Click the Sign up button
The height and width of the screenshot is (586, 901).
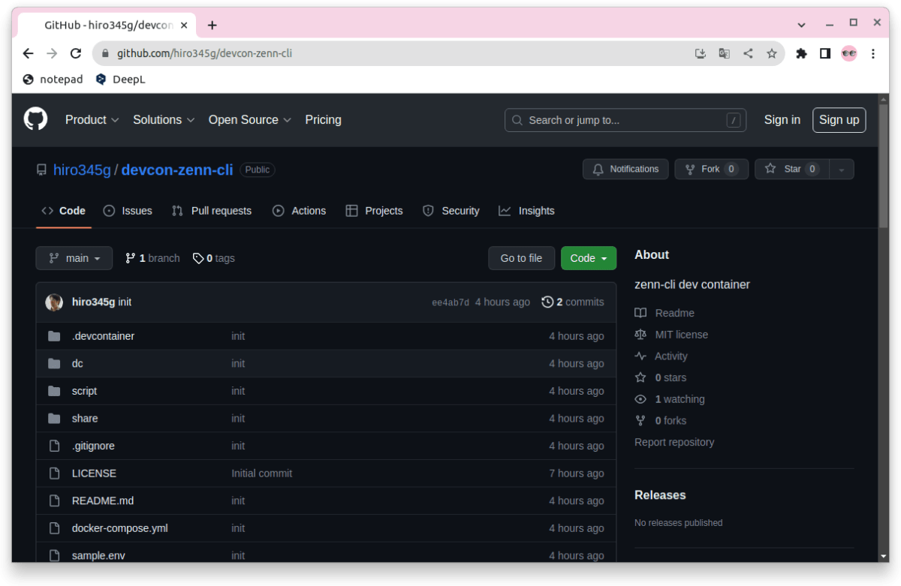839,120
